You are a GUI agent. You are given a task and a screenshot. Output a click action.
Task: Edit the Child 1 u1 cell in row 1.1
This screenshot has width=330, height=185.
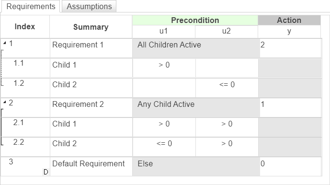pyautogui.click(x=164, y=68)
